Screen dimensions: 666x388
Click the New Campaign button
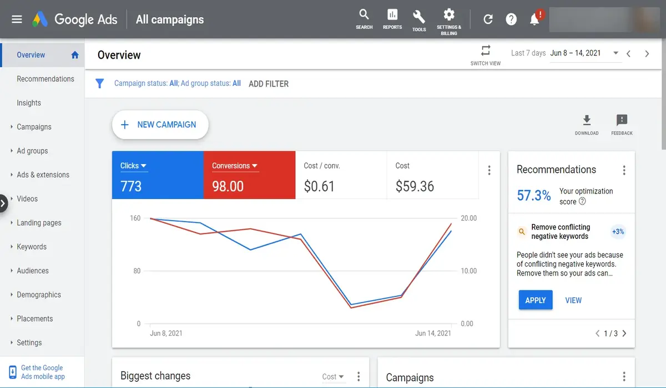click(160, 125)
